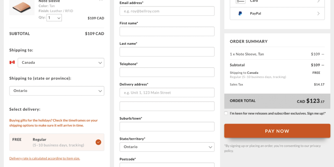Tick the newsletter sign-up checkbox
This screenshot has width=334, height=167.
point(226,113)
